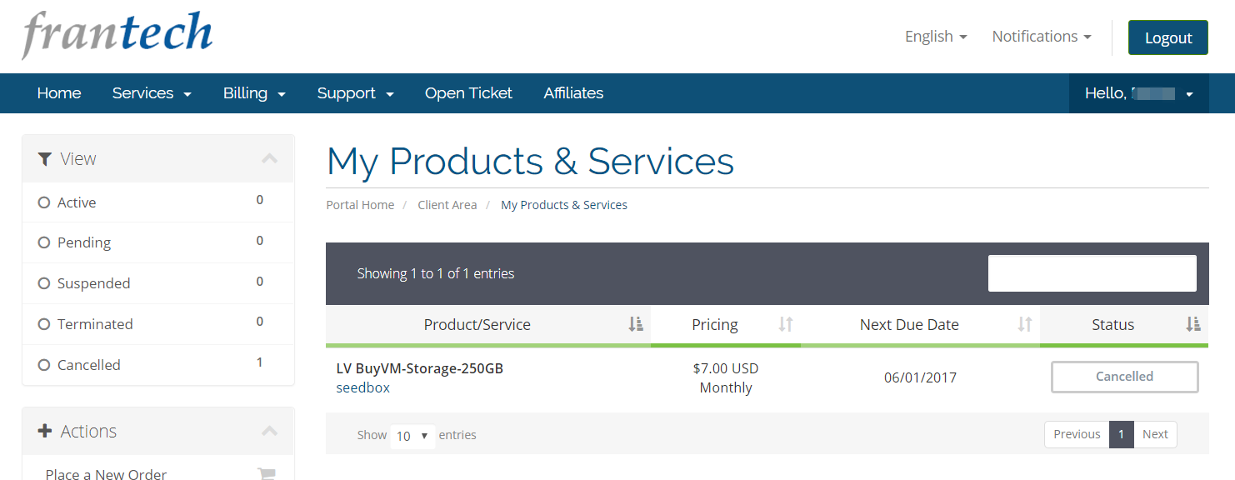This screenshot has width=1235, height=480.
Task: Open the Hello user account dropdown
Action: (x=1138, y=93)
